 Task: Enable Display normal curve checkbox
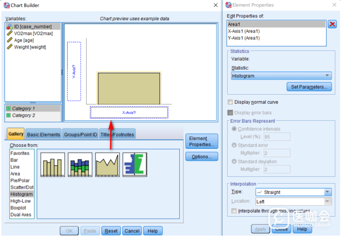(230, 102)
